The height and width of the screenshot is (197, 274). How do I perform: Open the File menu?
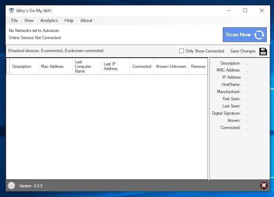[14, 21]
